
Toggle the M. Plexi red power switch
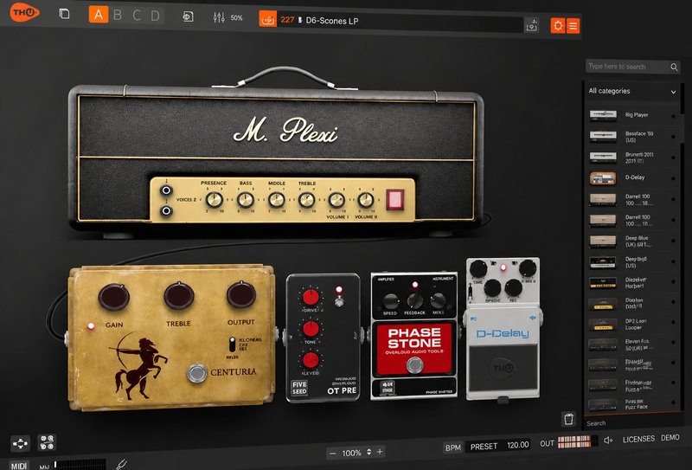(395, 199)
